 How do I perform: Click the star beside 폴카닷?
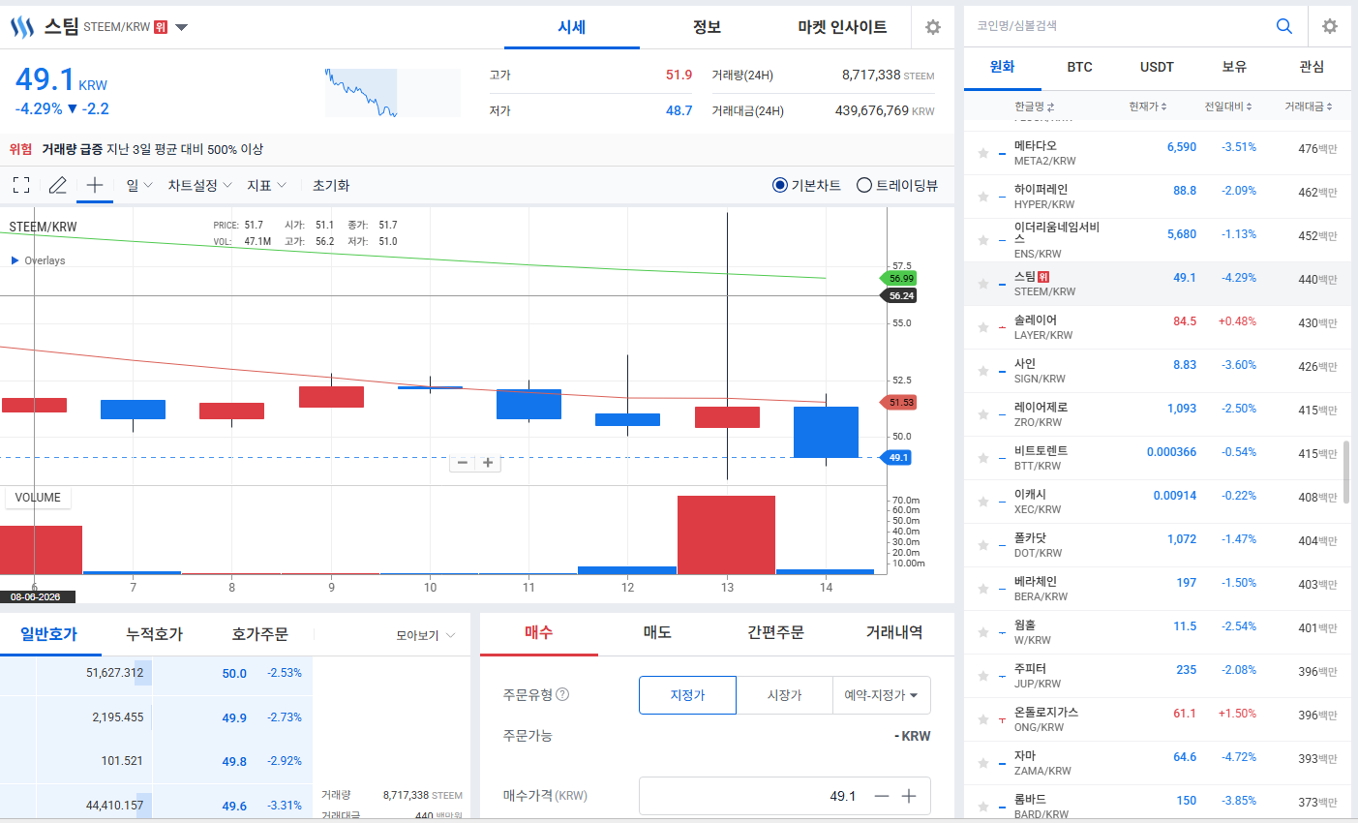(983, 545)
